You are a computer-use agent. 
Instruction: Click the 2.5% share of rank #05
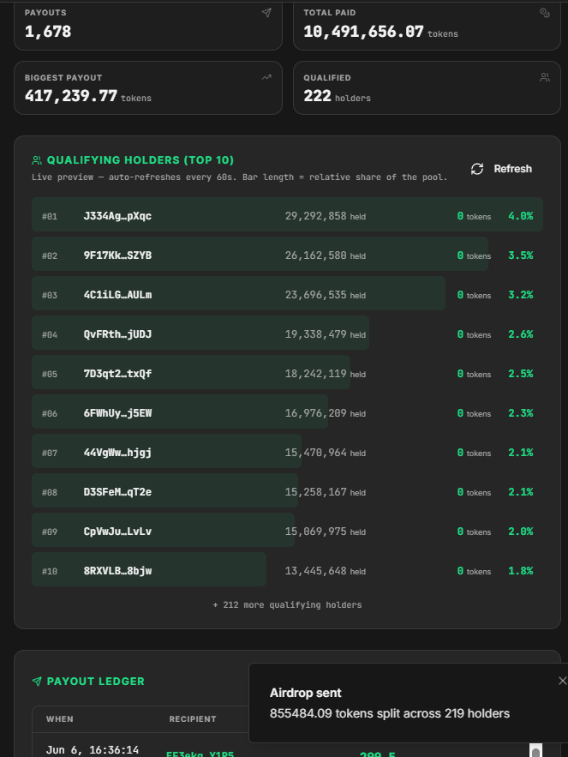(x=521, y=374)
